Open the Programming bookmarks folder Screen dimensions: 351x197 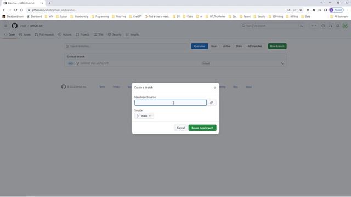point(100,16)
